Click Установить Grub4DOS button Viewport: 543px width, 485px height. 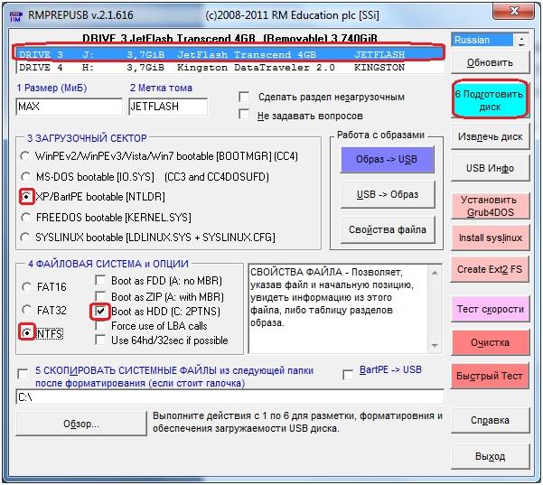click(x=491, y=205)
